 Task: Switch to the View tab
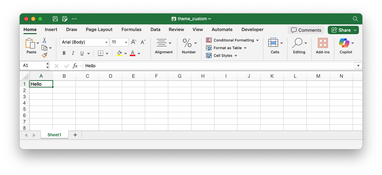(198, 30)
